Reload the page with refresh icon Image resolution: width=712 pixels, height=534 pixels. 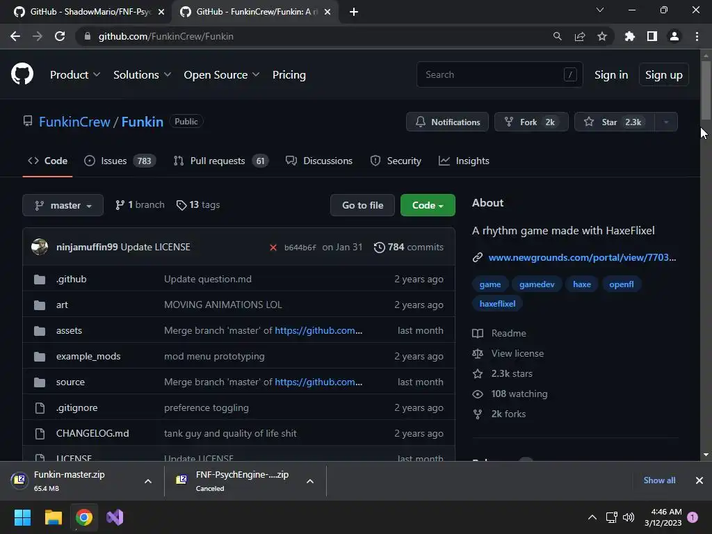pyautogui.click(x=60, y=36)
